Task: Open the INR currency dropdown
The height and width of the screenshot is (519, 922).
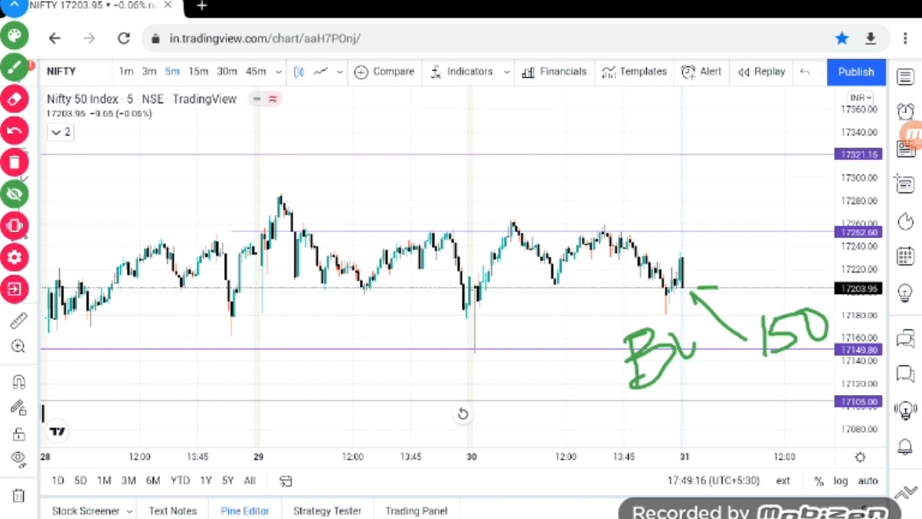Action: pos(860,97)
